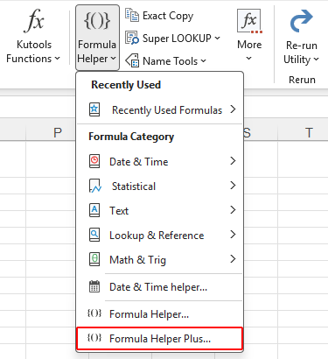Expand the Math & Trig submenu arrow
This screenshot has width=328, height=359.
click(x=233, y=259)
